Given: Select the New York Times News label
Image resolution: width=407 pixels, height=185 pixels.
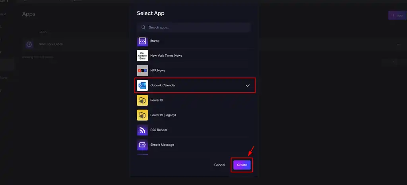Looking at the screenshot, I should [x=166, y=56].
